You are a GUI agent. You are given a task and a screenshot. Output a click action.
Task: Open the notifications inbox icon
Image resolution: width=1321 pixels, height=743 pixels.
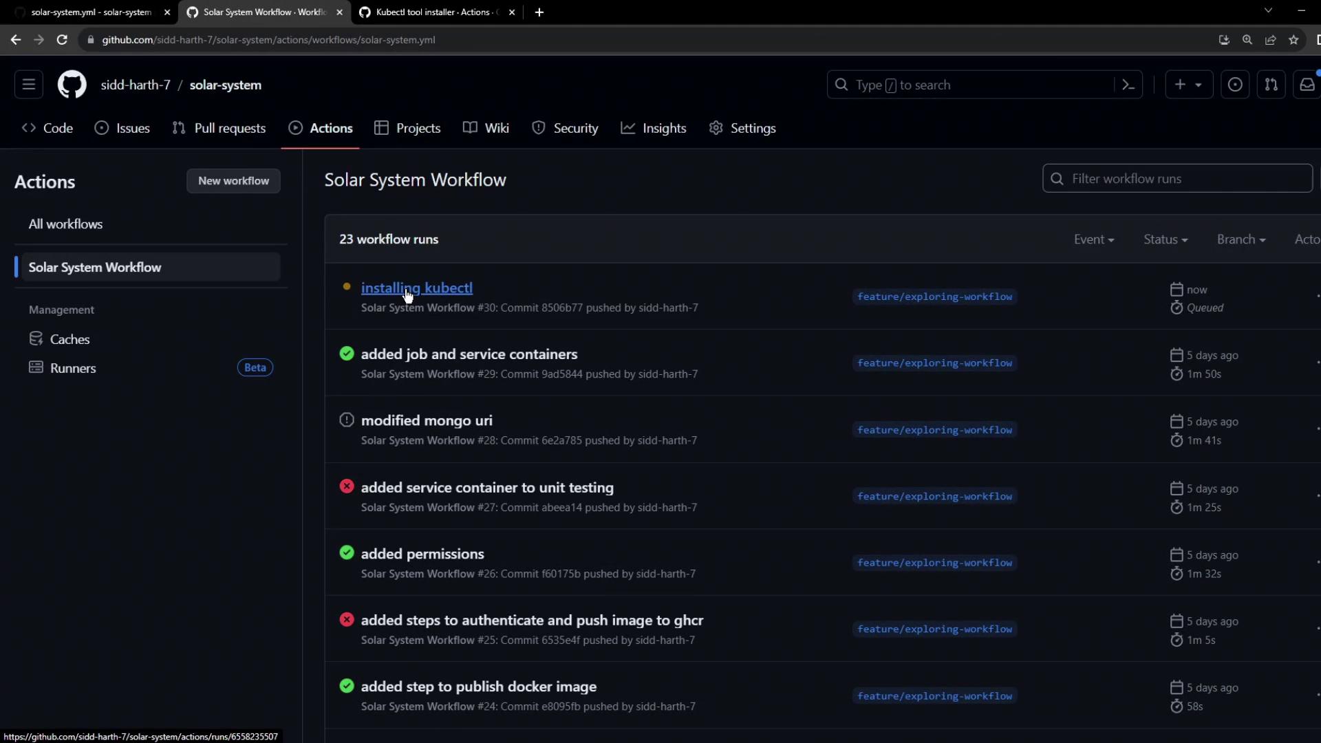[x=1307, y=85]
